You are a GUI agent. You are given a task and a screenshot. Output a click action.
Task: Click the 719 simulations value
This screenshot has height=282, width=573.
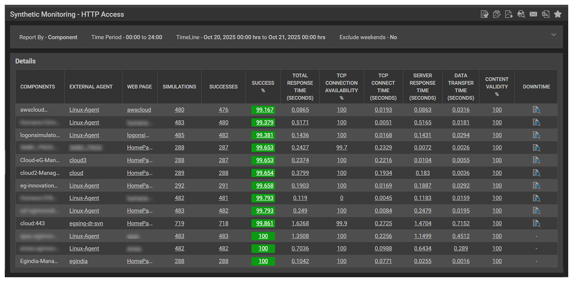click(x=180, y=223)
